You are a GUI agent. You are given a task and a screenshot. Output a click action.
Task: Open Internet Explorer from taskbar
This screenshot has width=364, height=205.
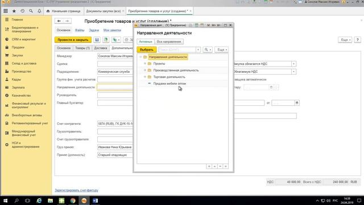[39, 200]
